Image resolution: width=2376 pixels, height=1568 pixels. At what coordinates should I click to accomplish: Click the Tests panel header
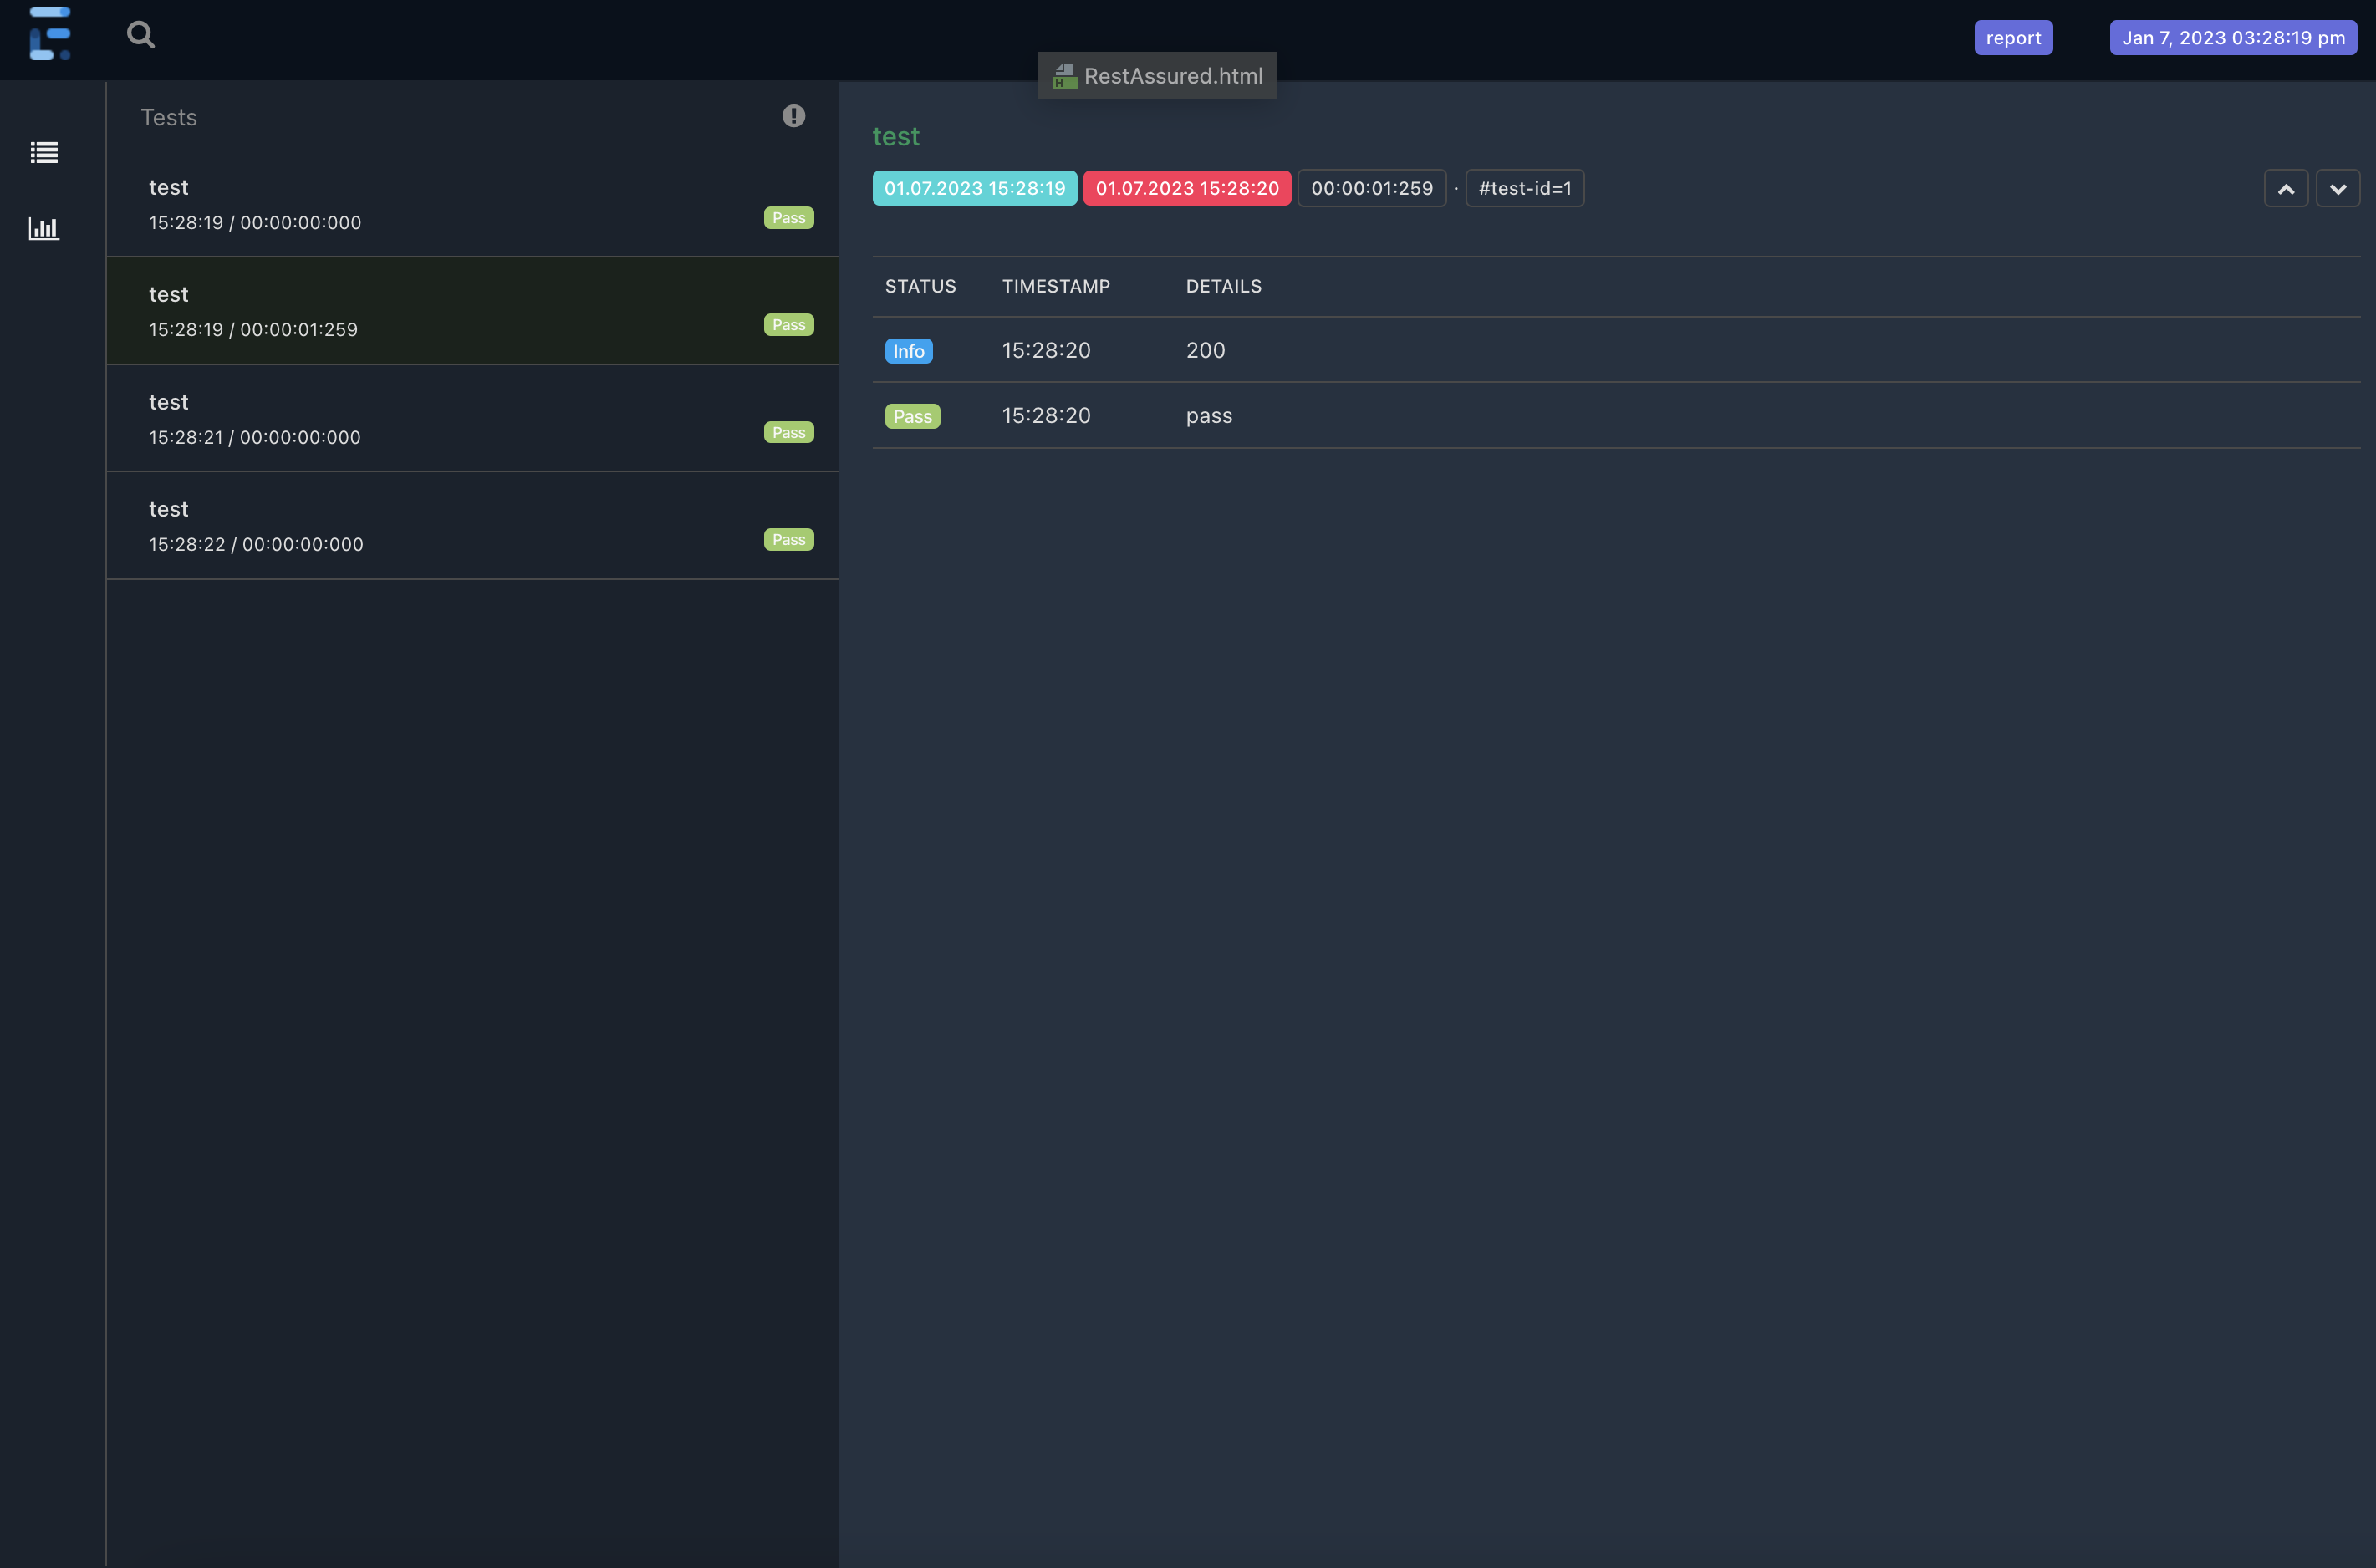[x=168, y=117]
